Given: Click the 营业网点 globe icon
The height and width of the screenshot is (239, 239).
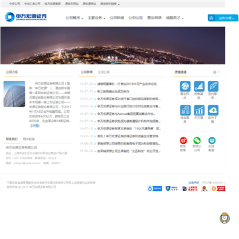Looking at the screenshot, I should pos(185,86).
